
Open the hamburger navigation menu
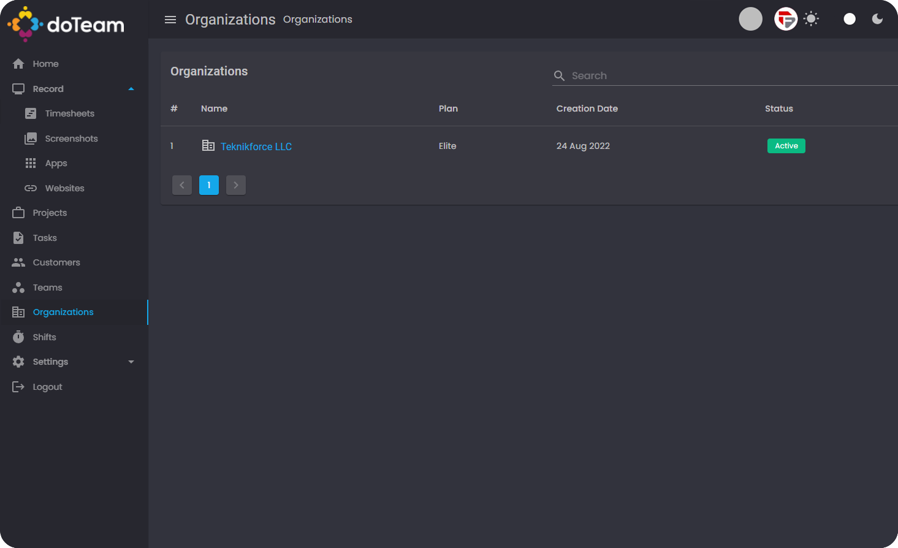pyautogui.click(x=170, y=20)
